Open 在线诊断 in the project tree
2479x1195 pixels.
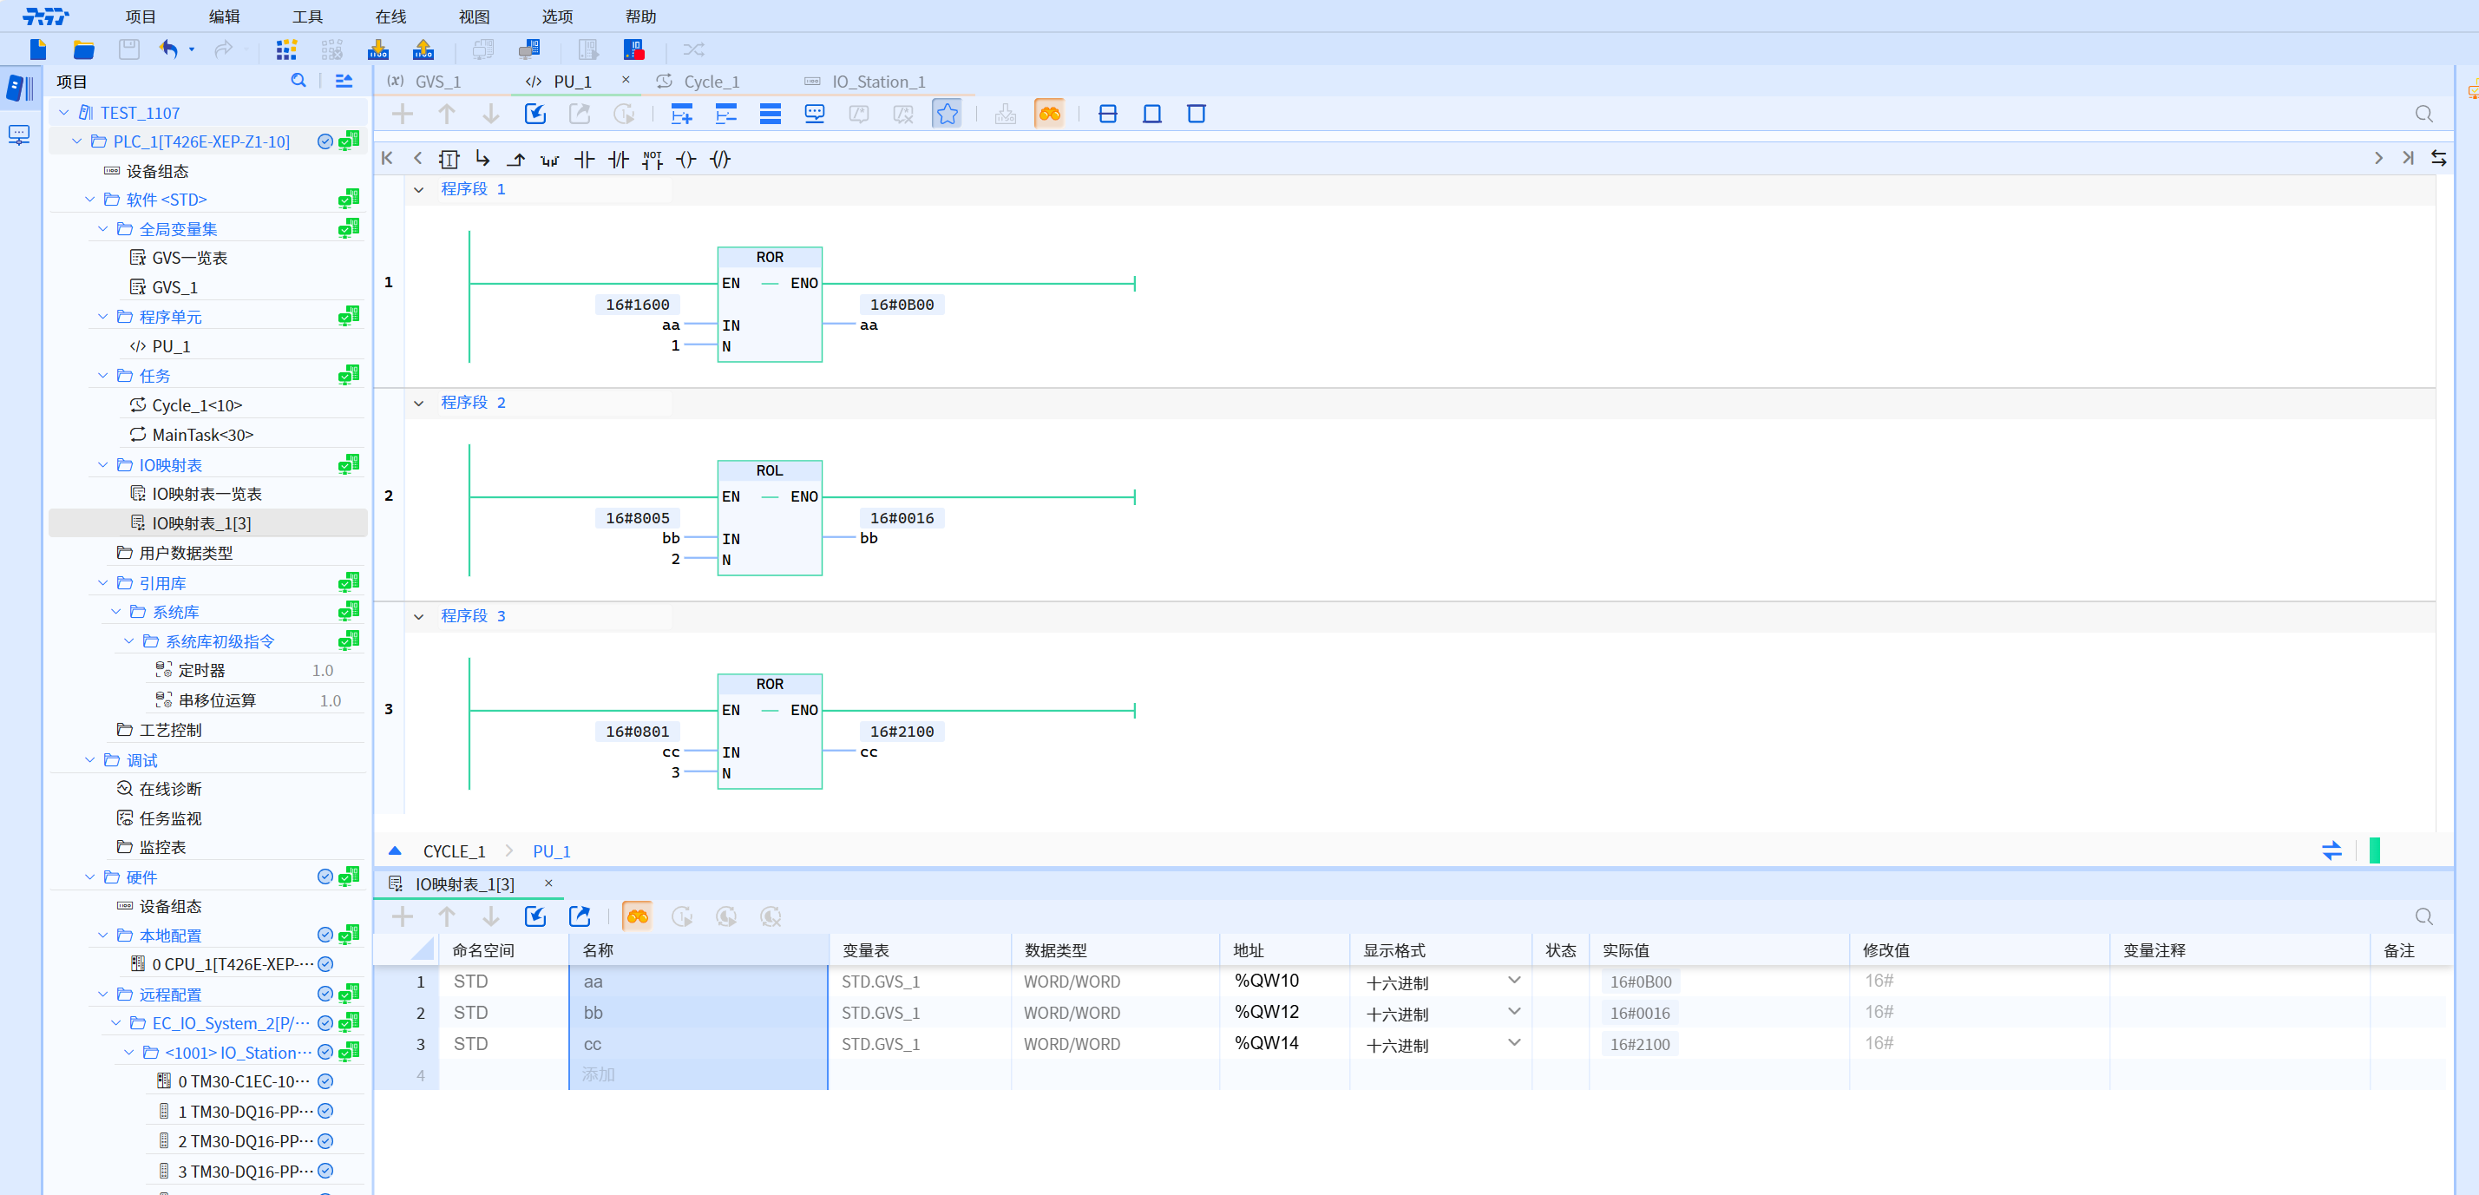(x=169, y=788)
